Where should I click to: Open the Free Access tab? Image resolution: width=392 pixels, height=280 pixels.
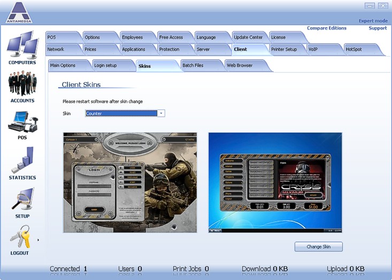coord(175,37)
